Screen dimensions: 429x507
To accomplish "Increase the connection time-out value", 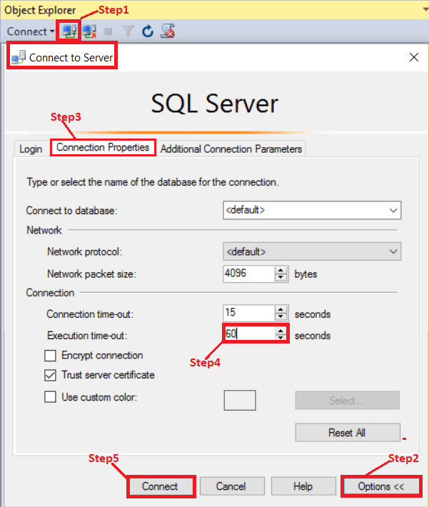I will 281,309.
